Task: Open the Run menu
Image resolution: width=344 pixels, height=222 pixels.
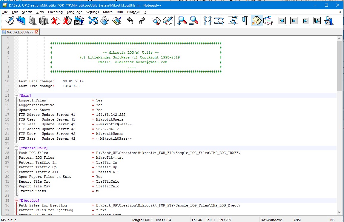Action: (120, 12)
